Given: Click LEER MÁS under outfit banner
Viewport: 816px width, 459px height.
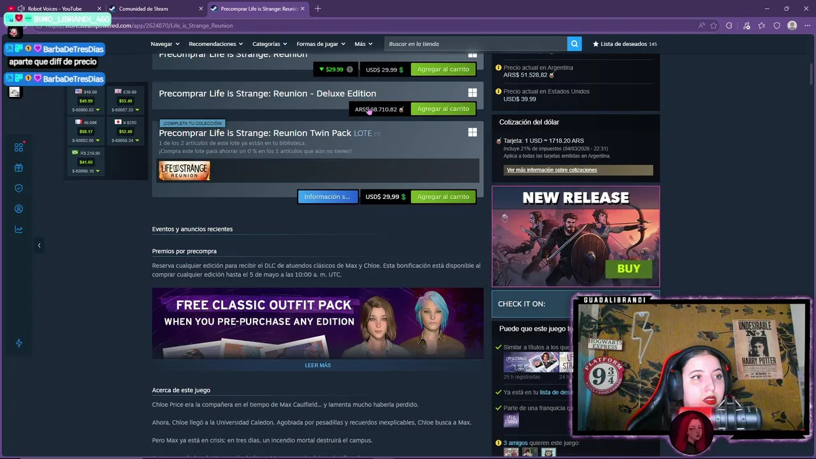Looking at the screenshot, I should pos(317,365).
